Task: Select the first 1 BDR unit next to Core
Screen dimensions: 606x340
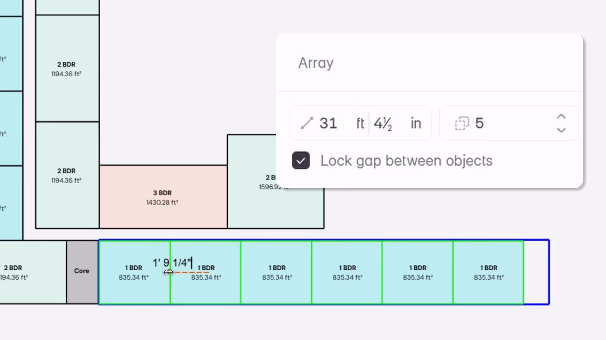Action: (134, 272)
